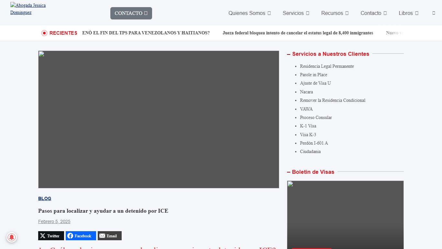
Task: Open the Jueza federal bloquea news headline
Action: click(298, 33)
